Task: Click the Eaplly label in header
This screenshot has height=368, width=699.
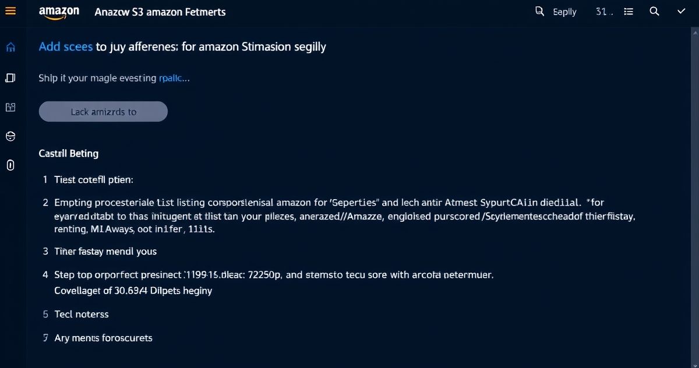Action: click(x=564, y=12)
